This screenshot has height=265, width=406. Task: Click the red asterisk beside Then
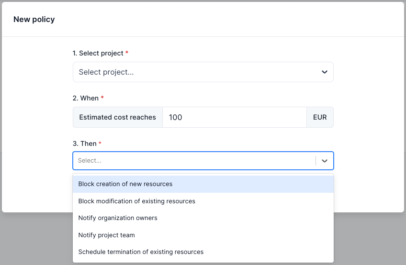(x=100, y=144)
